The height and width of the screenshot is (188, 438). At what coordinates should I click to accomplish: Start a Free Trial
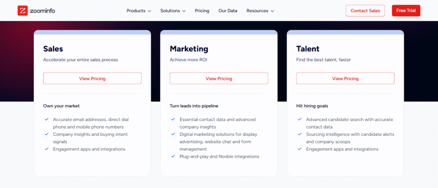(x=406, y=11)
